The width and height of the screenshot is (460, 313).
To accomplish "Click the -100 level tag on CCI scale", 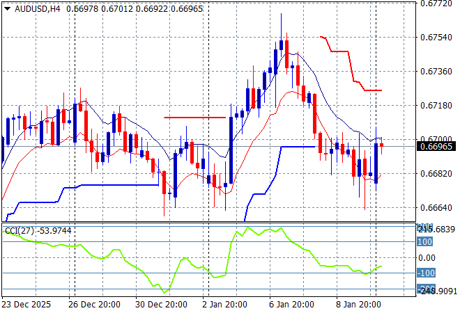I will (425, 273).
